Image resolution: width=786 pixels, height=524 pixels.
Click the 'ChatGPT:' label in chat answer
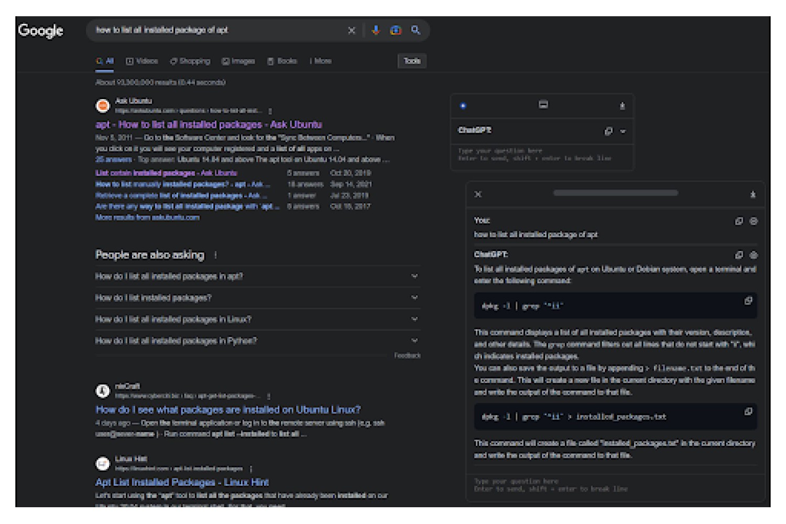pos(491,255)
